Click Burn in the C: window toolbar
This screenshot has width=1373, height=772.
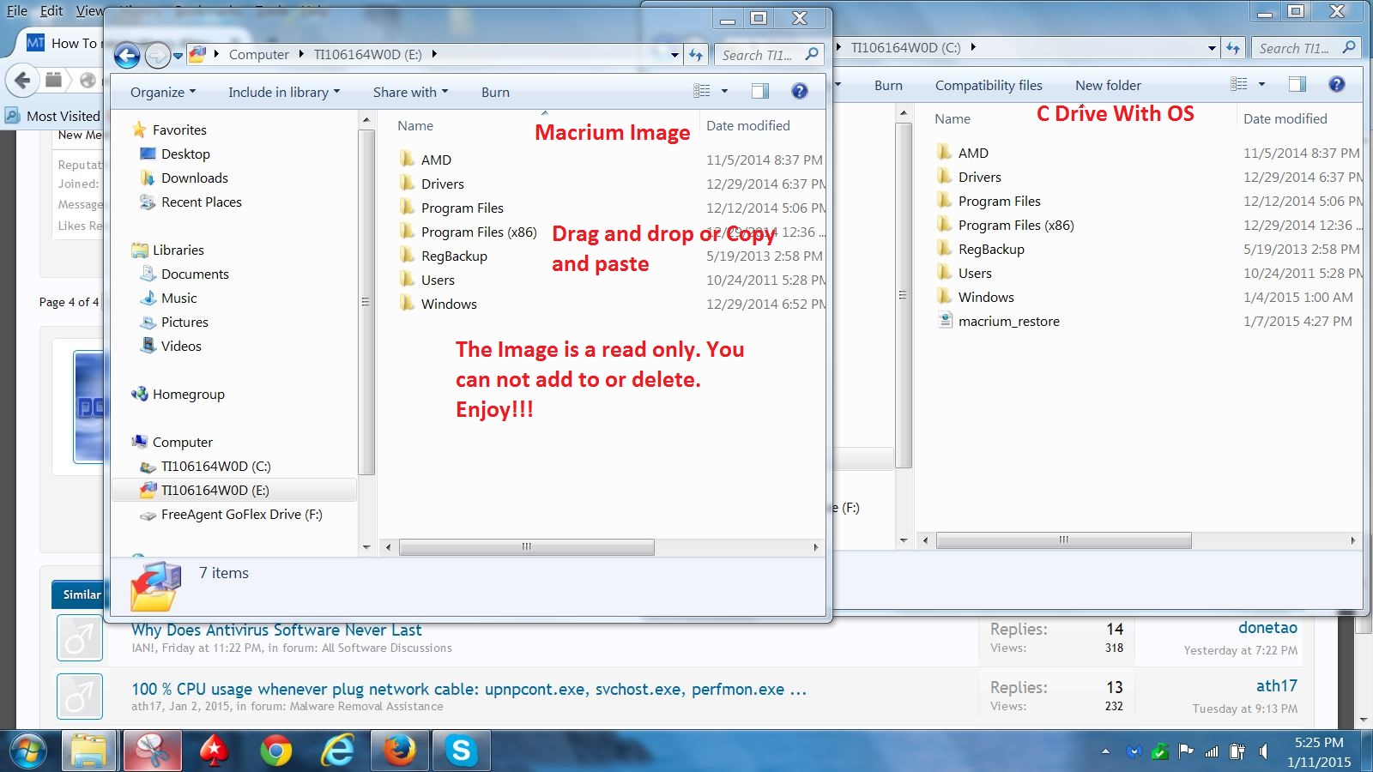click(888, 85)
